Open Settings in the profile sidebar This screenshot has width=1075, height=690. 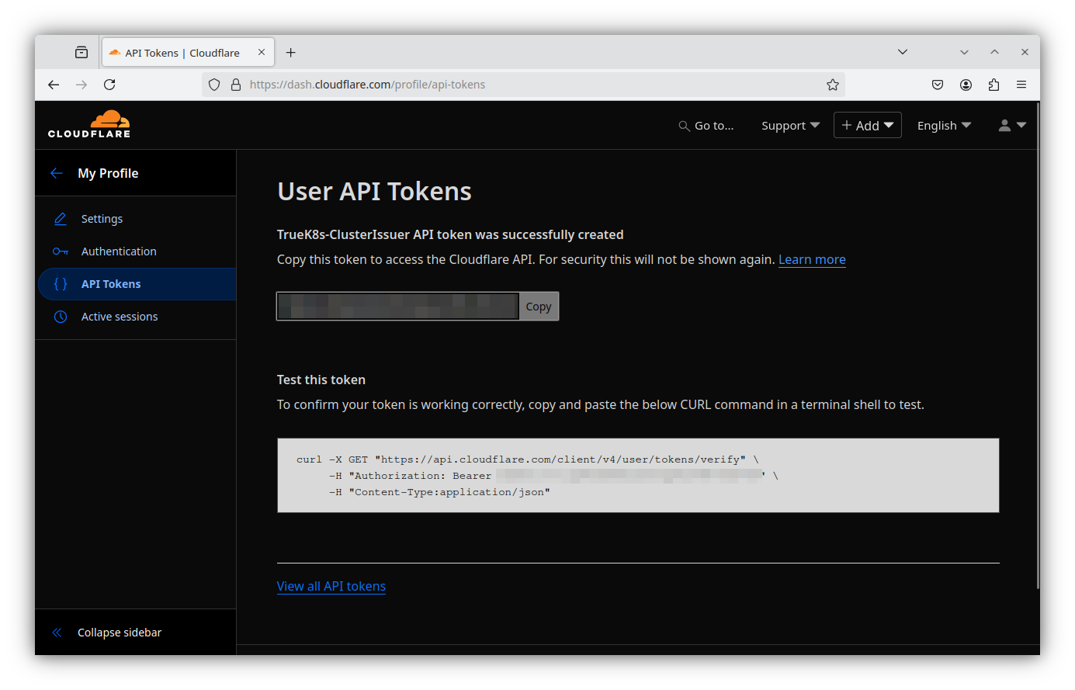102,219
